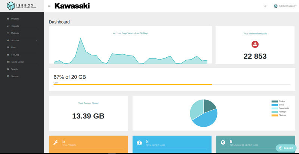Viewport: 299px width, 154px height.
Task: Open Projects in the sidebar
Action: pyautogui.click(x=15, y=18)
